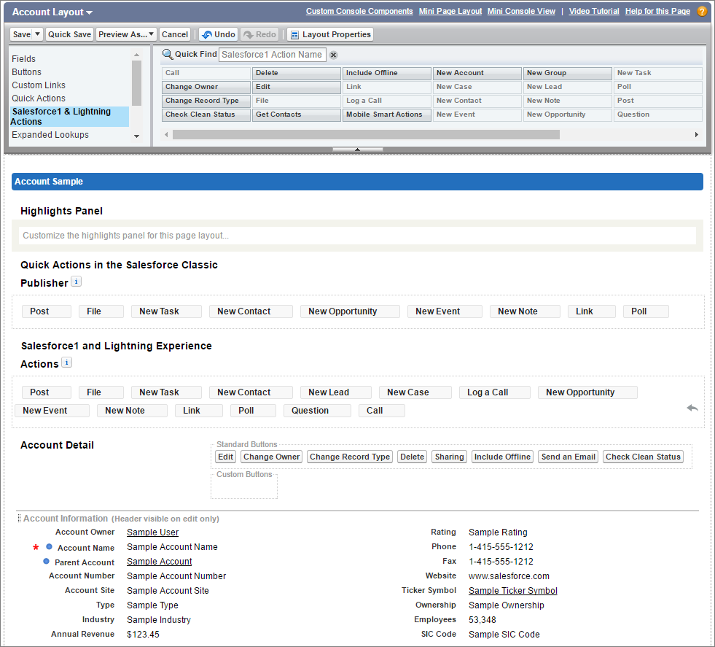Select New Account in the palette
The height and width of the screenshot is (647, 715).
click(x=477, y=74)
